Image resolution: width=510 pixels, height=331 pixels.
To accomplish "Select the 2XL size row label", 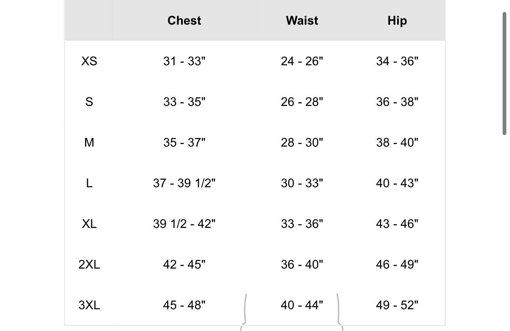I will 89,264.
